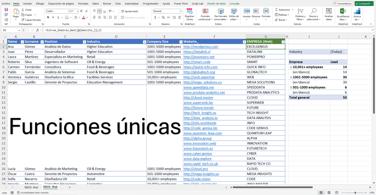Toggle underline on the selected cell
This screenshot has height=195, width=376.
[x=58, y=18]
